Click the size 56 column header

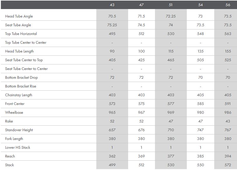(x=228, y=5)
